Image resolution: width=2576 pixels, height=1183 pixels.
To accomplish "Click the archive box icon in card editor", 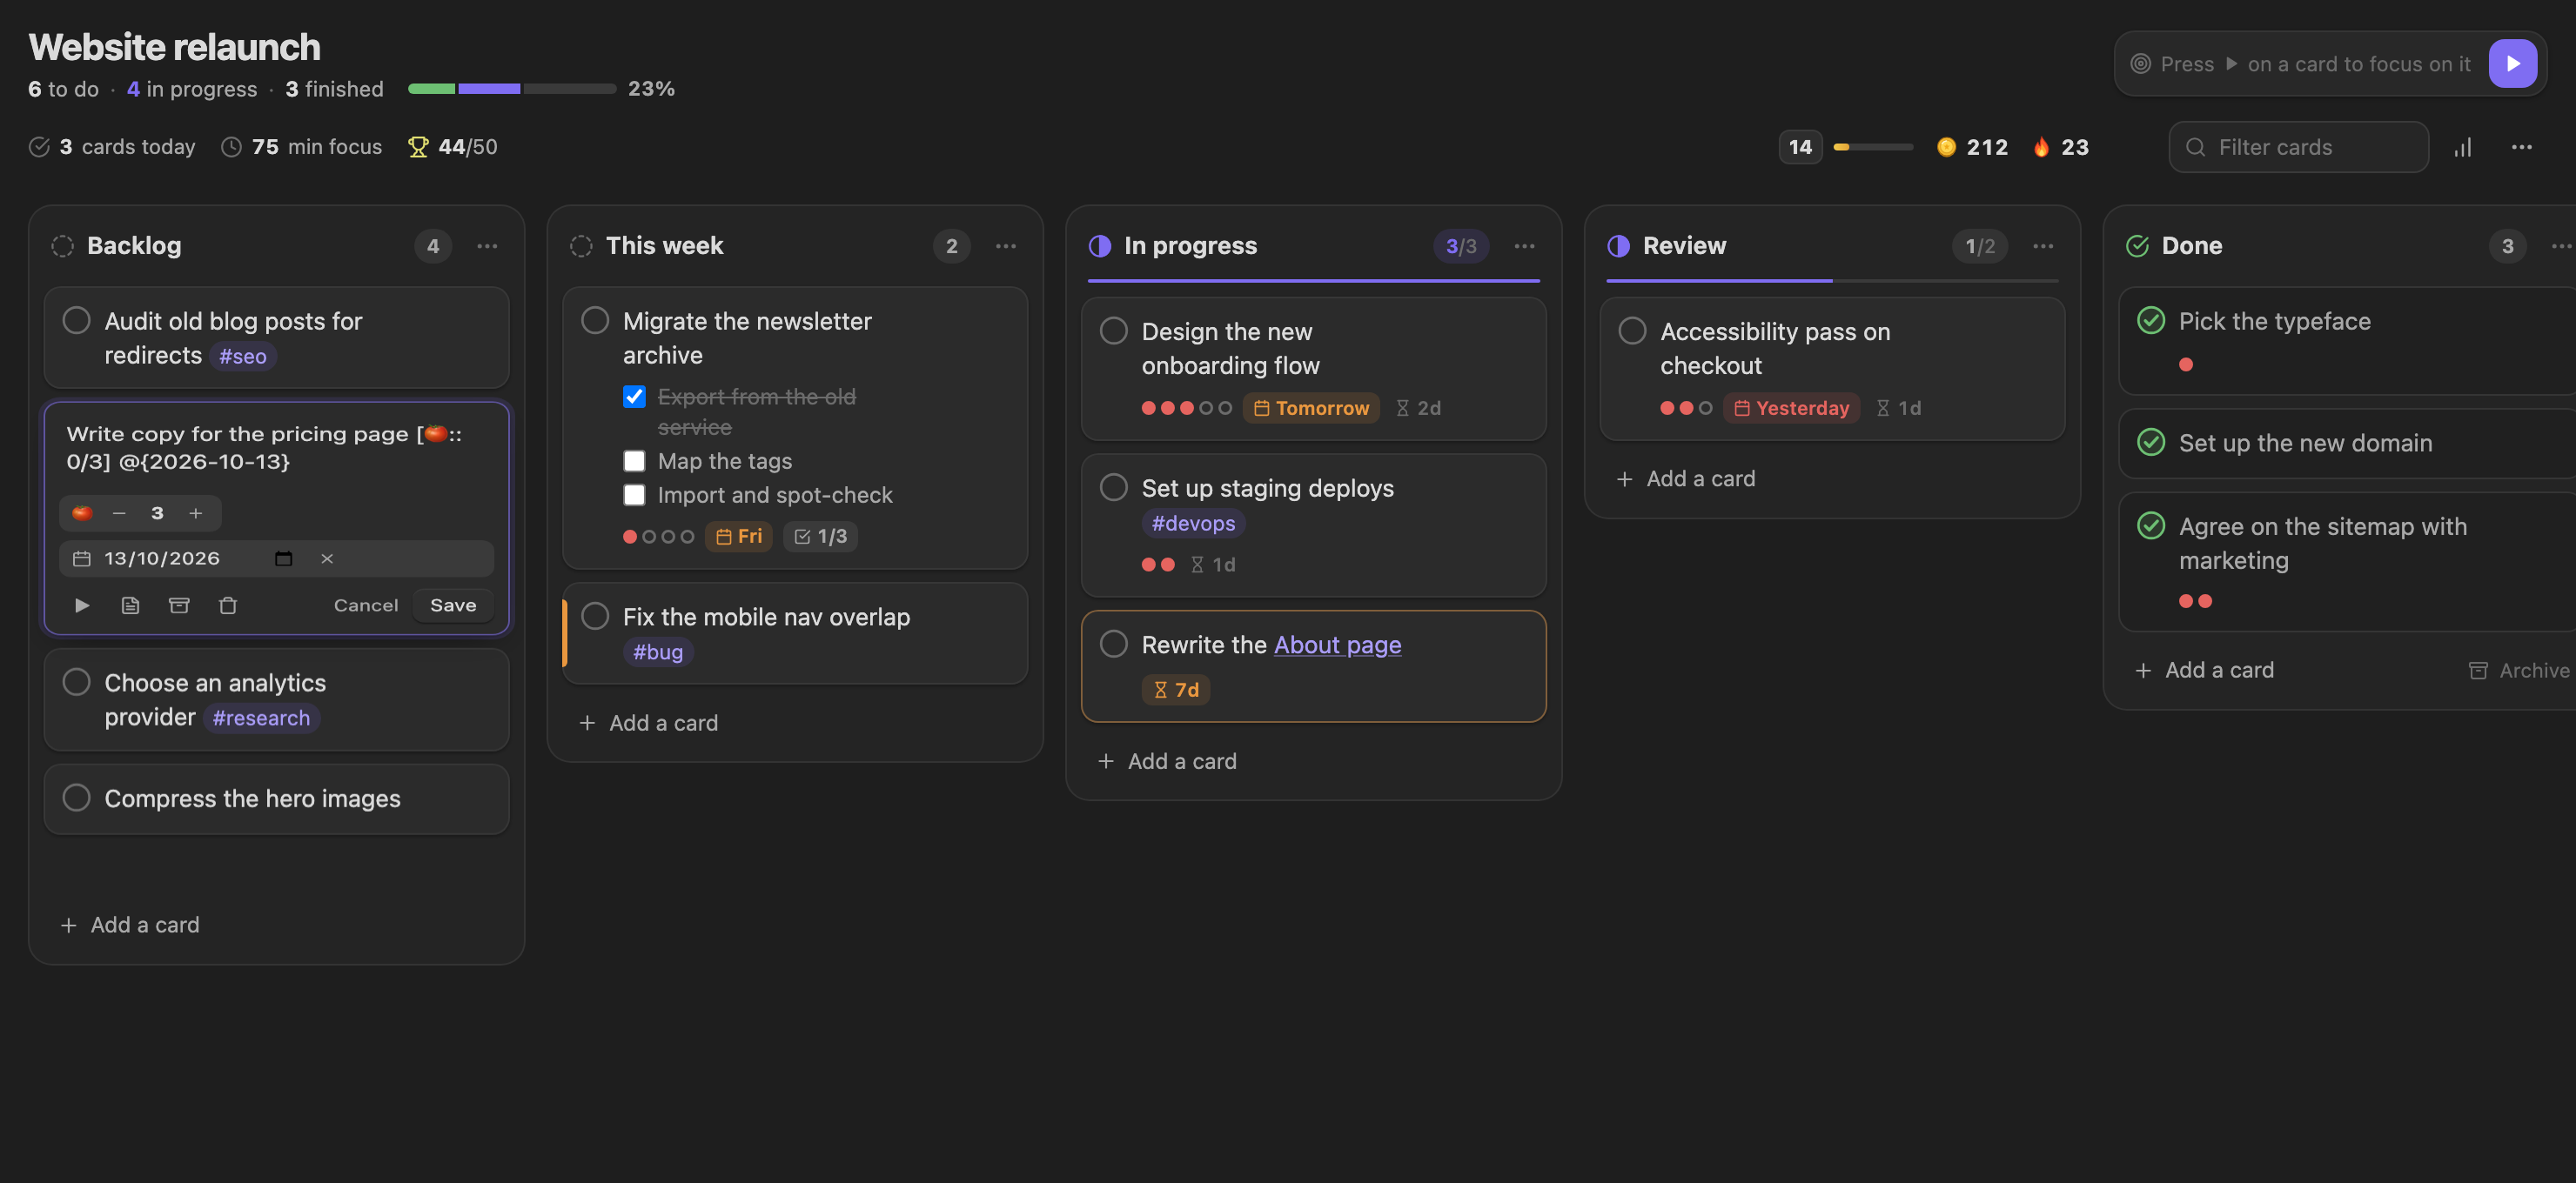I will 179,605.
